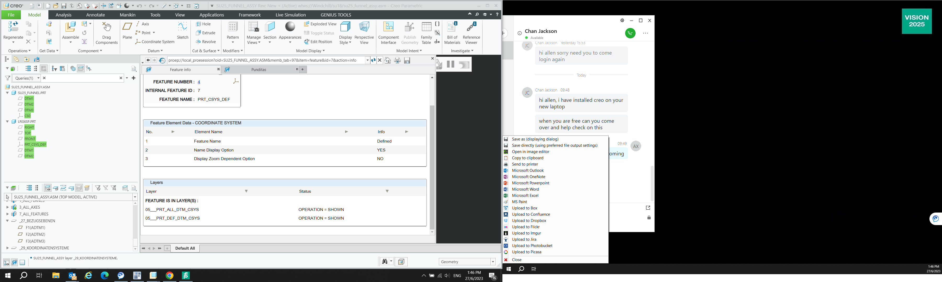Open the Bill of Materials tool
Image resolution: width=942 pixels, height=282 pixels.
click(452, 32)
